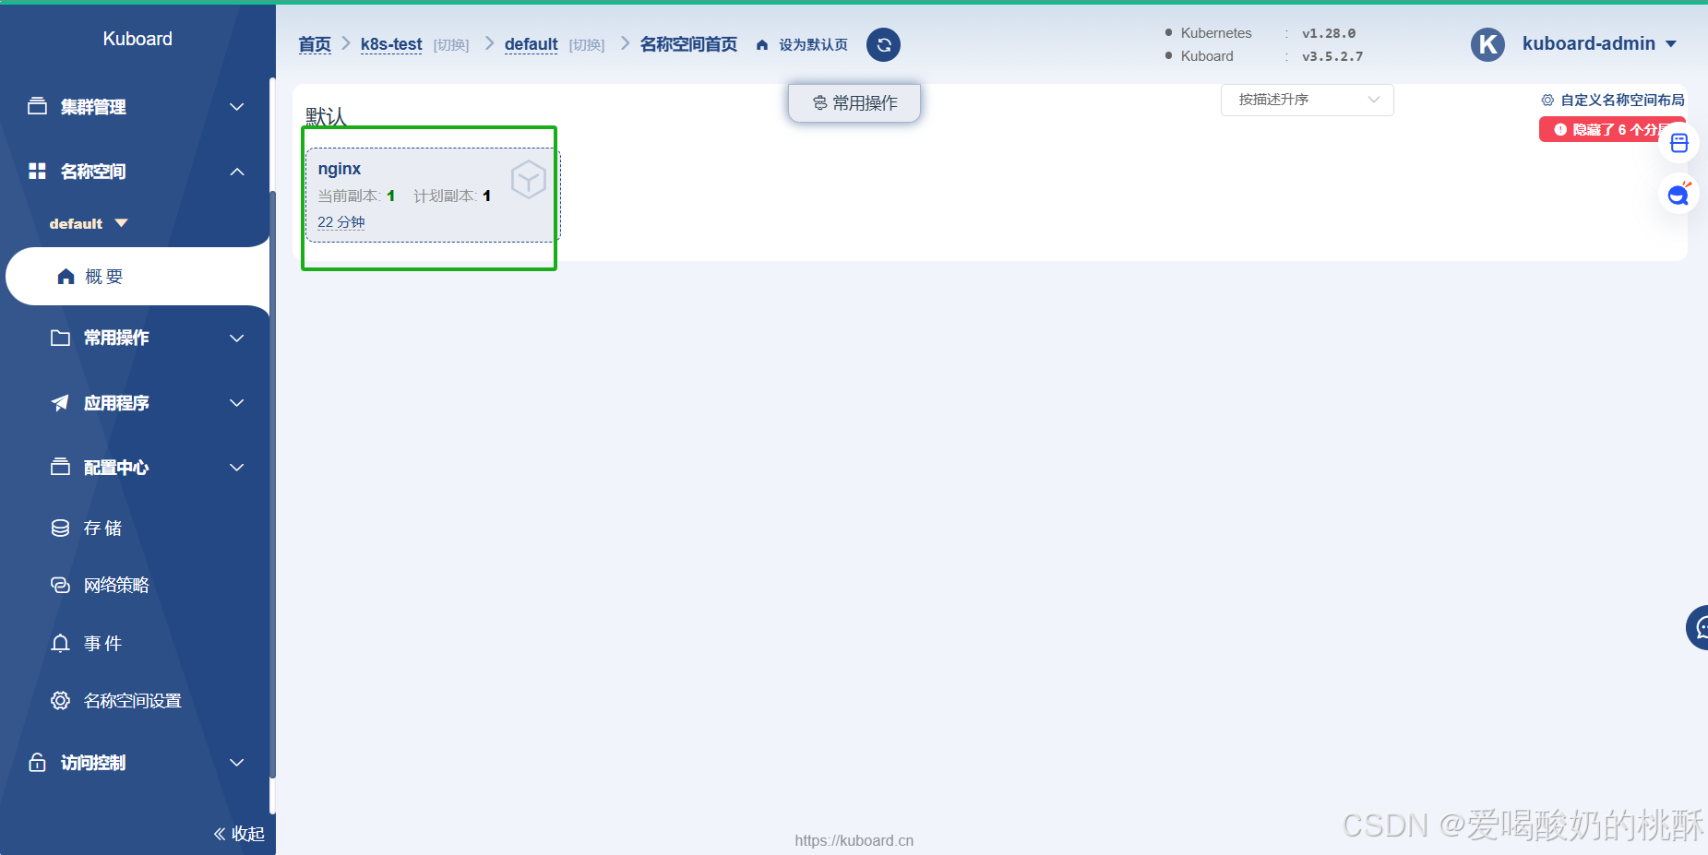Click 当前副本 count in nginx card
This screenshot has height=855, width=1708.
pyautogui.click(x=391, y=196)
